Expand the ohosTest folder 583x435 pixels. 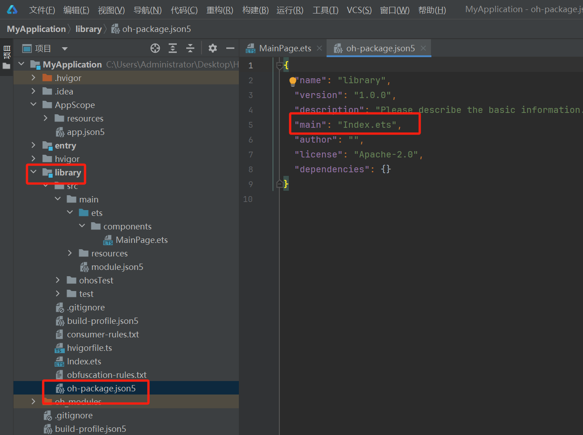click(x=58, y=280)
